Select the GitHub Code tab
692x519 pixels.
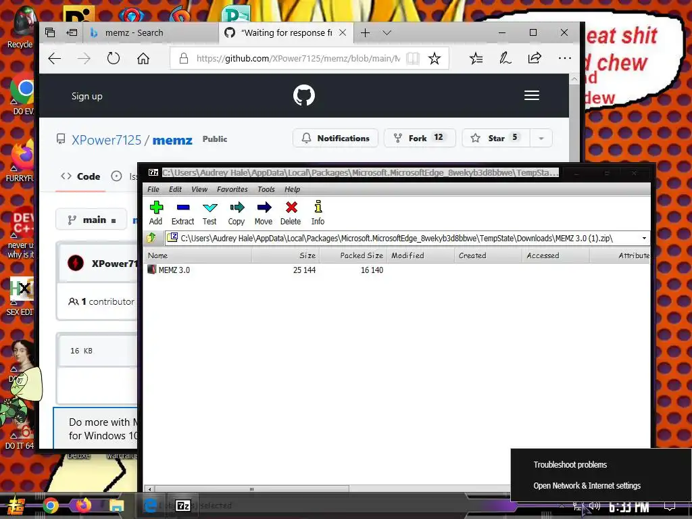click(81, 176)
